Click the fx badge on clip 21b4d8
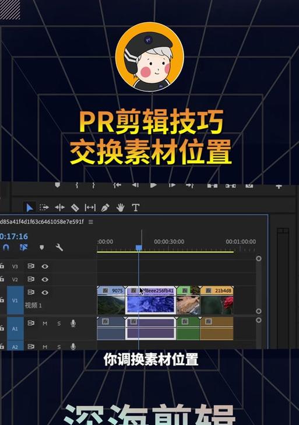Image resolution: width=299 pixels, height=425 pixels. 208,290
